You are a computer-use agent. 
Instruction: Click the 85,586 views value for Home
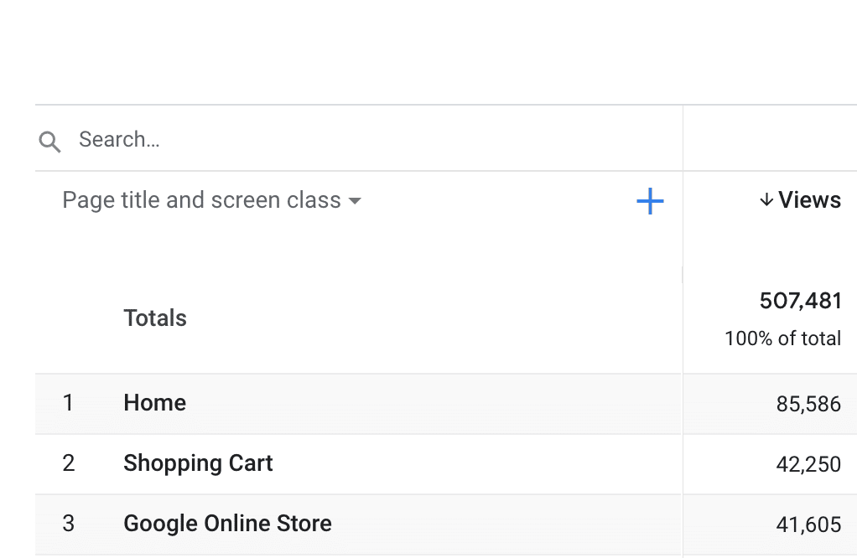tap(808, 405)
